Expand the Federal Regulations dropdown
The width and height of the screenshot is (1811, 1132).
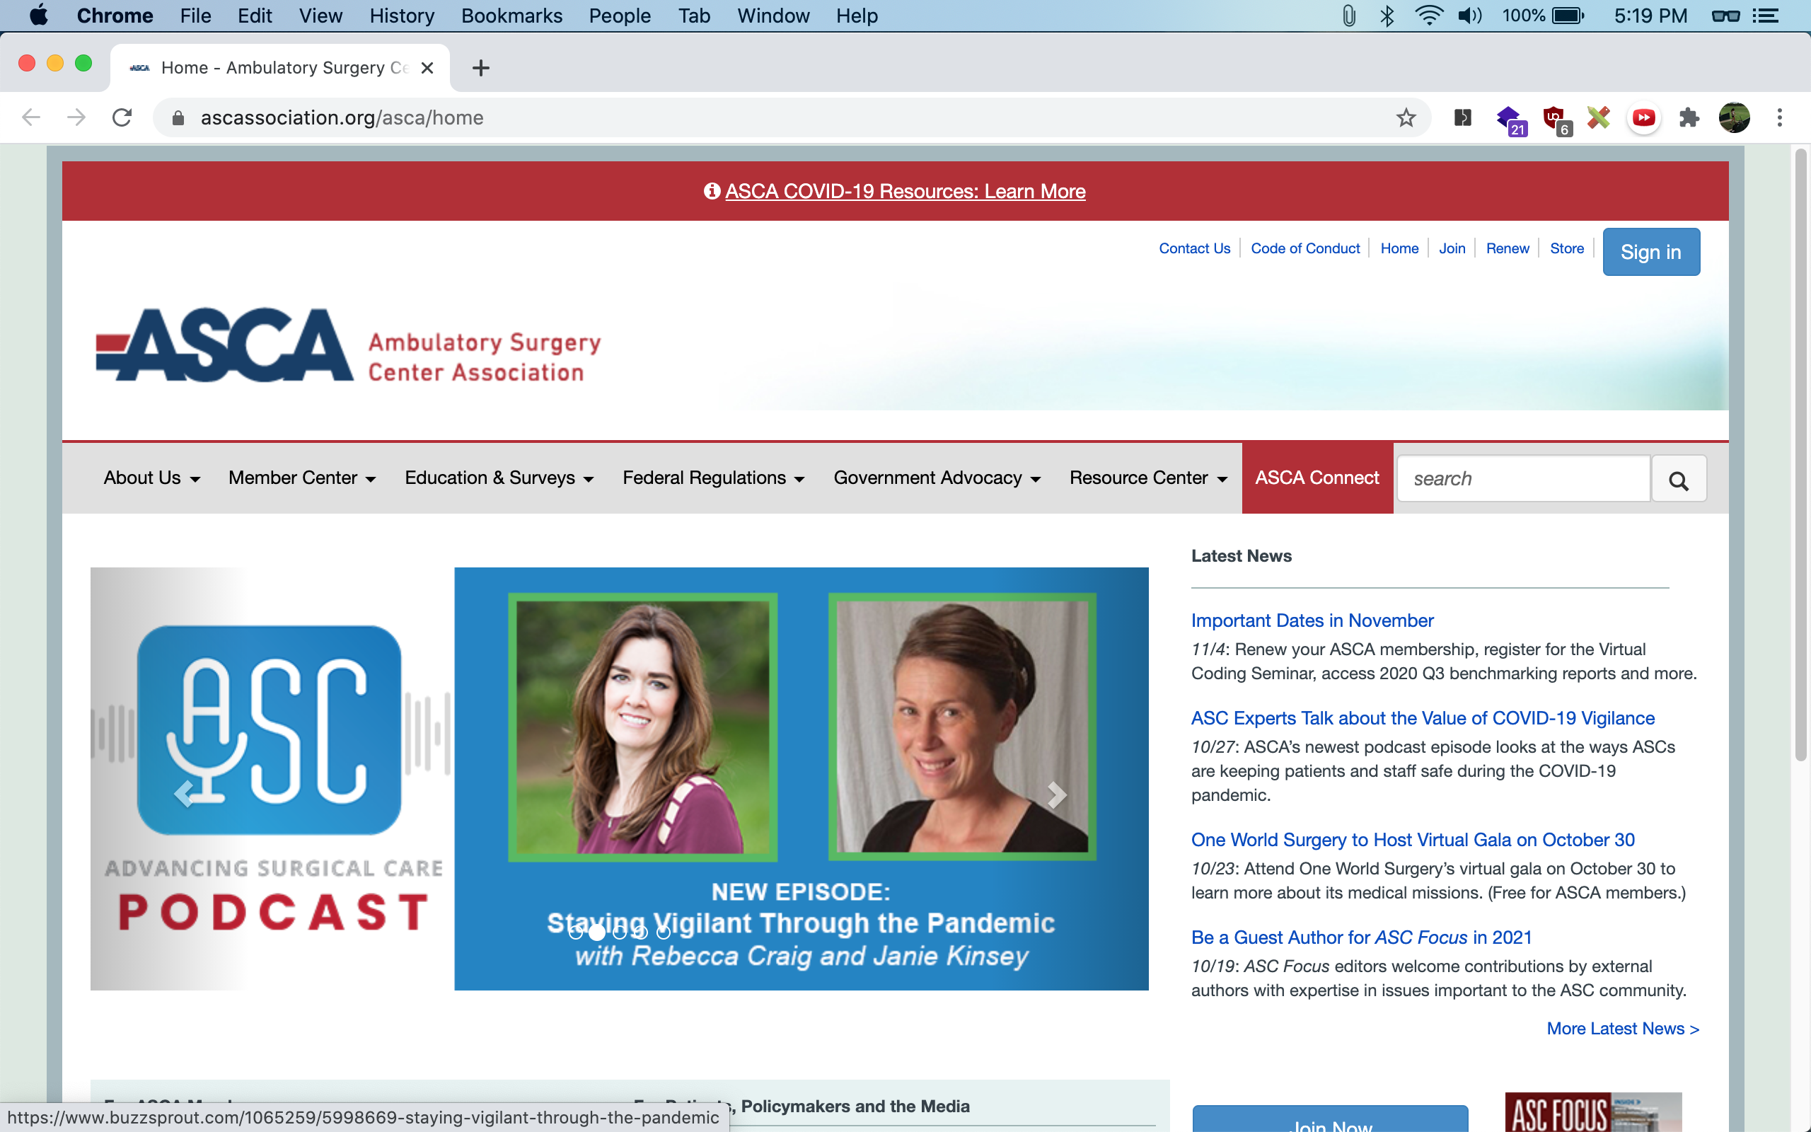[x=712, y=478]
